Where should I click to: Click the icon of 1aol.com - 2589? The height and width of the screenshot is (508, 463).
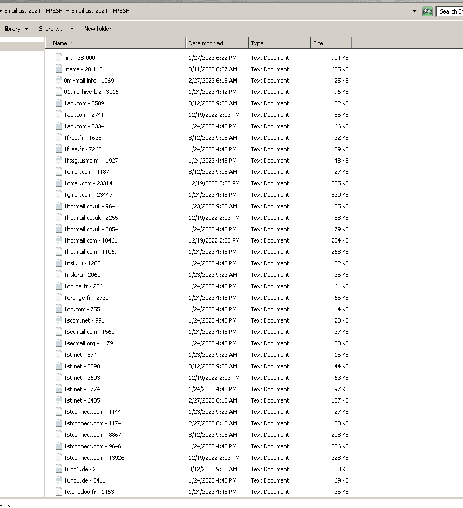(x=59, y=103)
